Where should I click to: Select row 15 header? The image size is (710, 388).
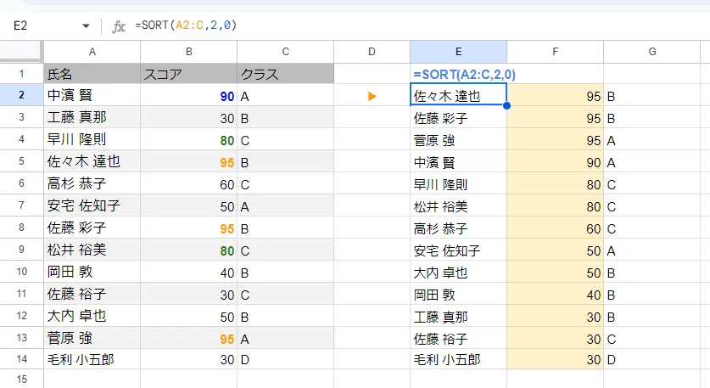(x=21, y=379)
